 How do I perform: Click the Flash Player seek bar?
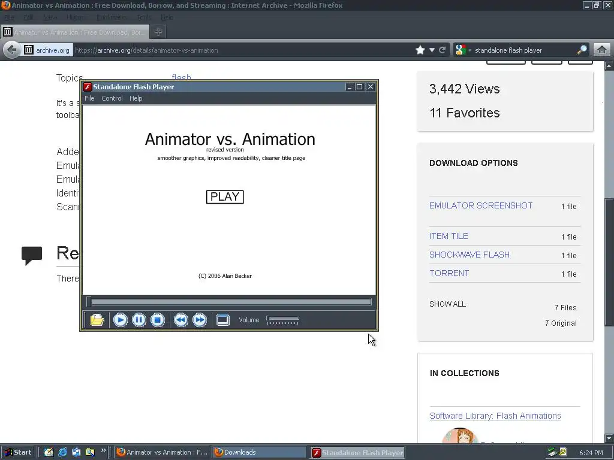pos(229,302)
